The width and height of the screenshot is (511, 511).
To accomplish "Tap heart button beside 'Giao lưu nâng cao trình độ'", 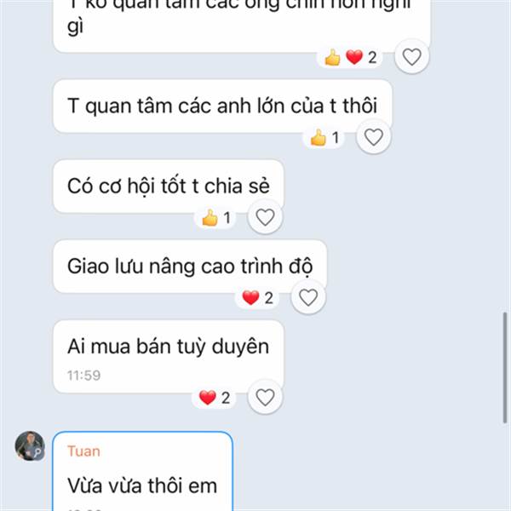I will point(308,297).
